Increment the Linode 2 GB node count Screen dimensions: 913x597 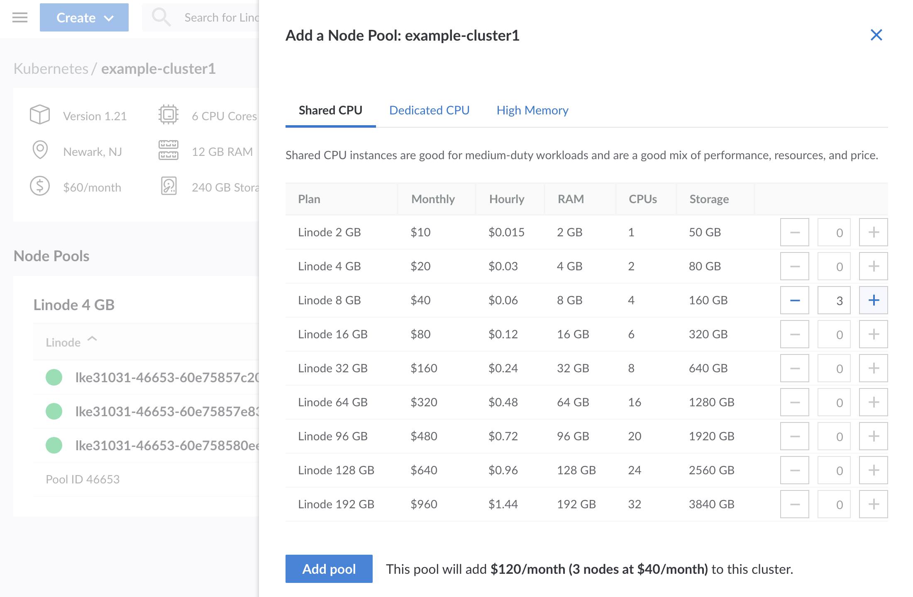point(873,232)
